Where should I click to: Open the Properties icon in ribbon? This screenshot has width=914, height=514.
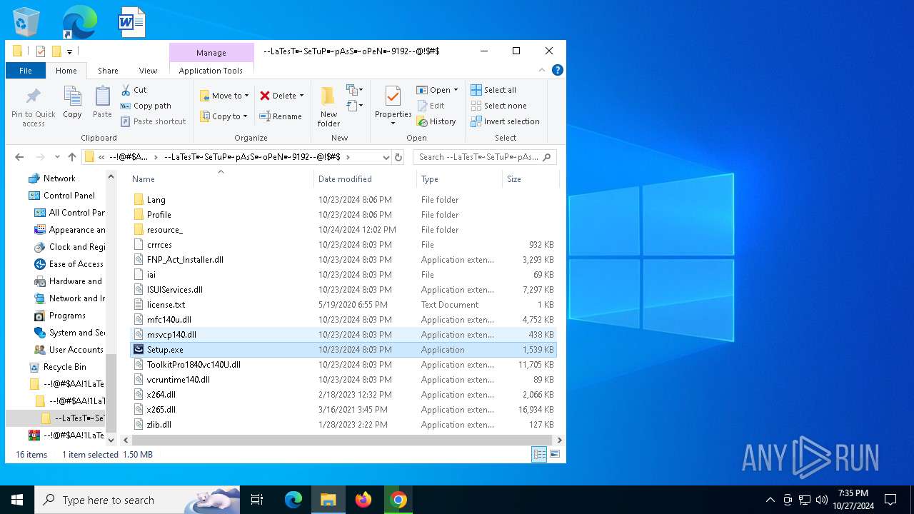(393, 99)
